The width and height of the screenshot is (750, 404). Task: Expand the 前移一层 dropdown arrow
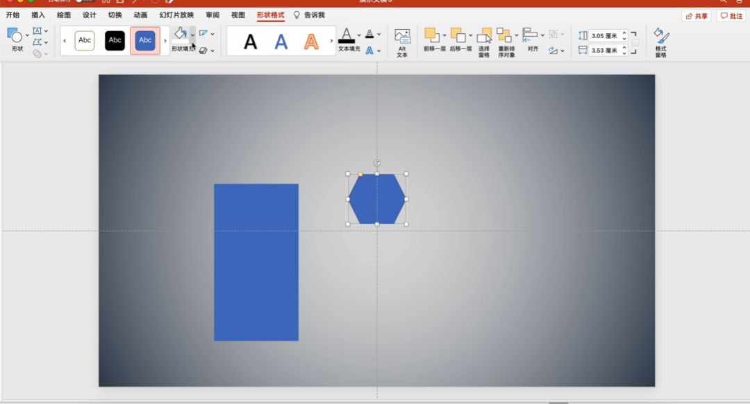point(444,35)
